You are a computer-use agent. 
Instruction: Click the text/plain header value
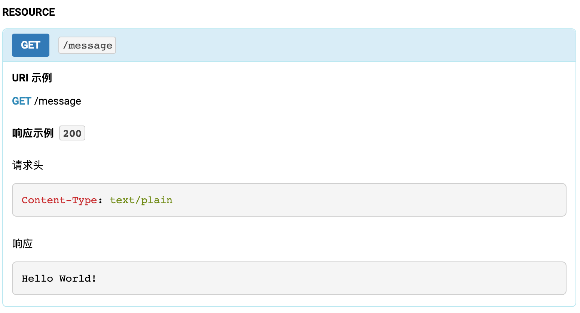[x=141, y=200]
